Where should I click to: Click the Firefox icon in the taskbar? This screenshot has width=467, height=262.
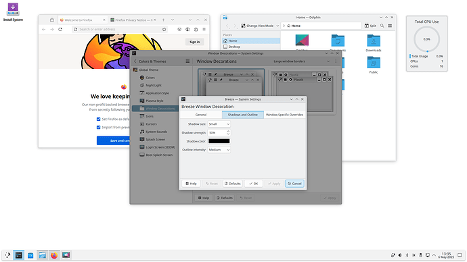pyautogui.click(x=54, y=255)
